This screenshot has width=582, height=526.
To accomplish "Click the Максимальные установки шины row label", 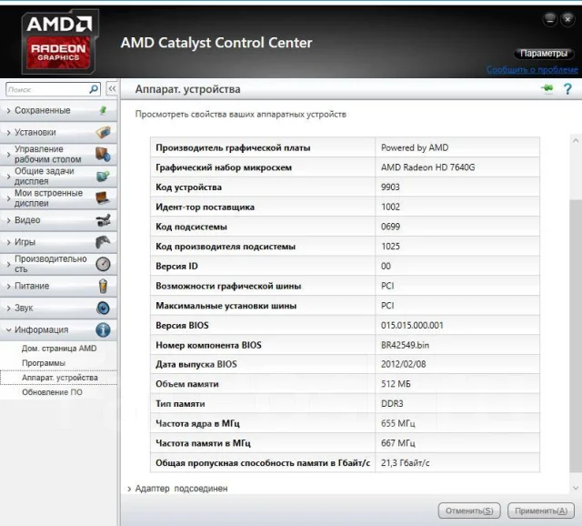I will point(226,306).
